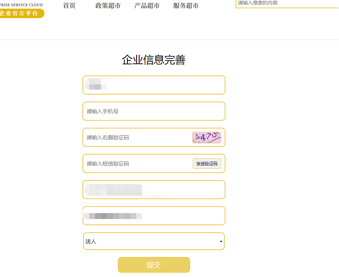Switch to the 服务超市 section
Viewport: 339px width, 277px height.
tap(186, 6)
